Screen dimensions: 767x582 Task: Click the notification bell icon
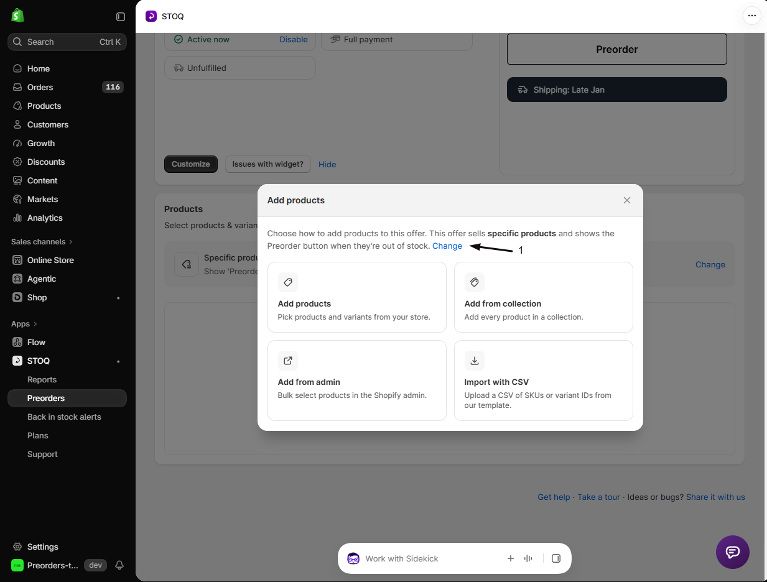[x=119, y=565]
